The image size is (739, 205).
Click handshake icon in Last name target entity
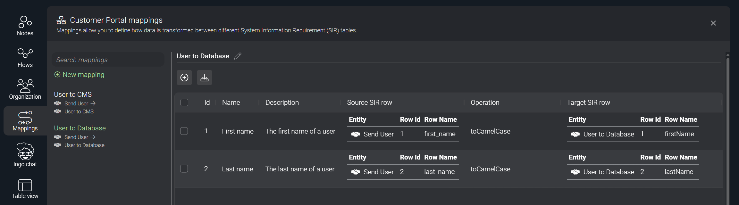pyautogui.click(x=575, y=172)
